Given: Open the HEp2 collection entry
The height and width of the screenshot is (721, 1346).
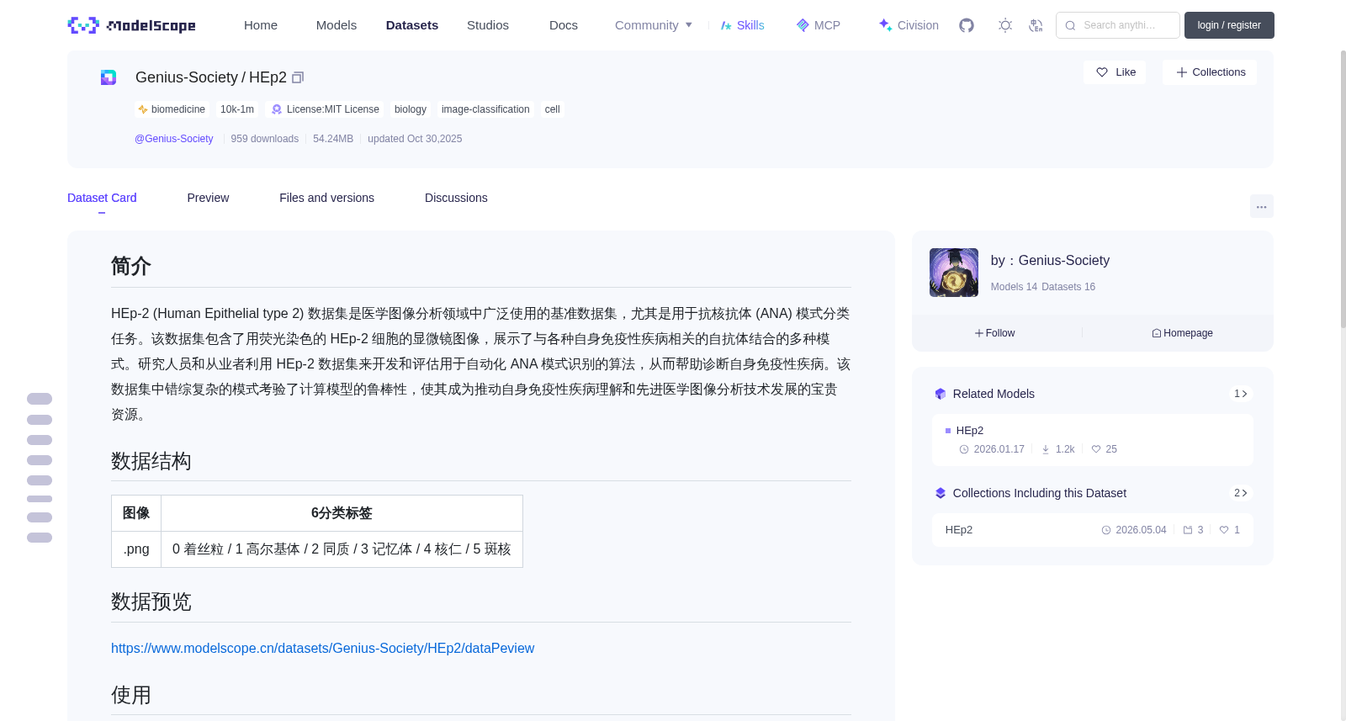Looking at the screenshot, I should coord(1092,530).
